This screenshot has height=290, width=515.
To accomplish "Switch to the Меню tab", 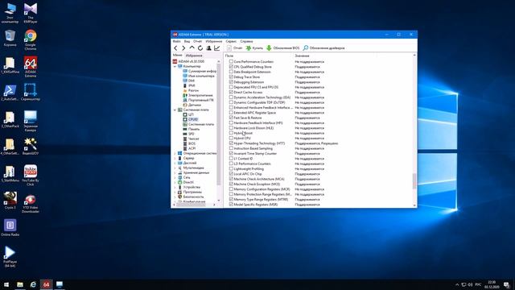I will tap(177, 56).
